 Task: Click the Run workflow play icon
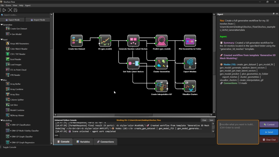4,10
